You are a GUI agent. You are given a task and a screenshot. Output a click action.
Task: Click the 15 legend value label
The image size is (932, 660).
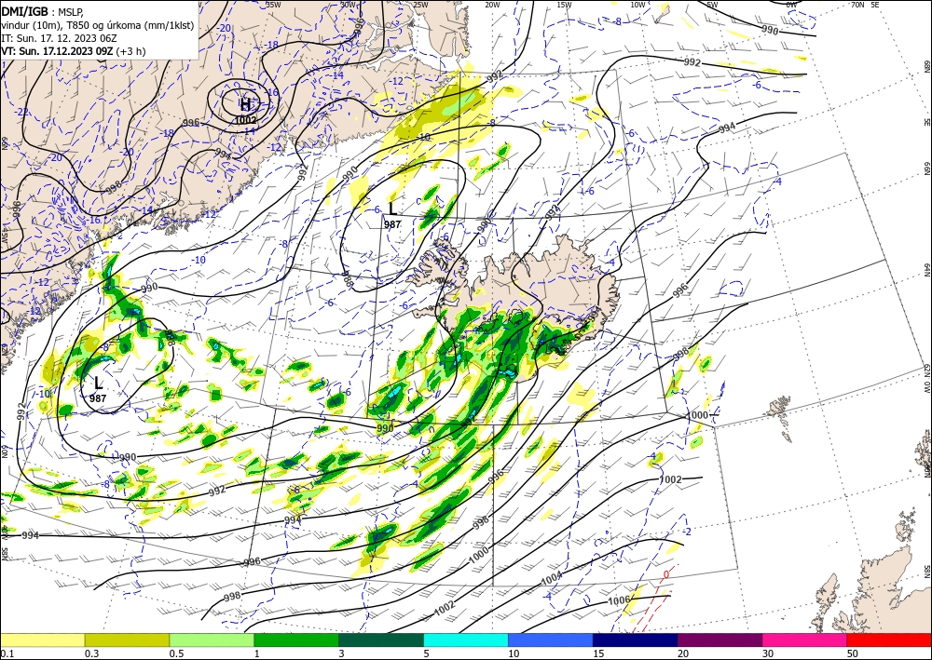[x=598, y=653]
